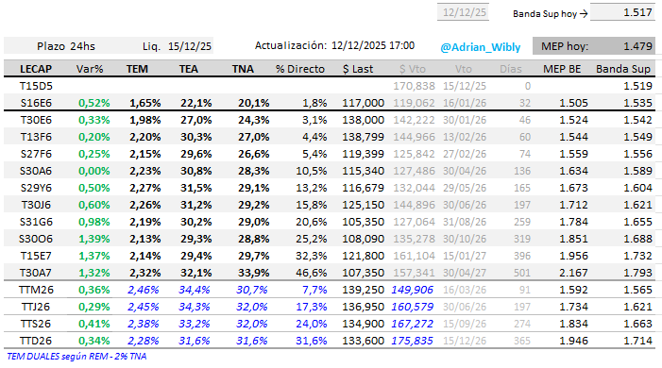Screen dimensions: 662x368
Task: Select T30A7 Banda Sup value 1.793
Action: (x=638, y=273)
